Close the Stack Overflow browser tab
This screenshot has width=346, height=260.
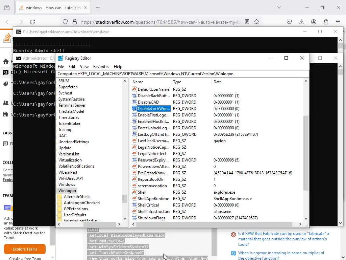point(85,7)
